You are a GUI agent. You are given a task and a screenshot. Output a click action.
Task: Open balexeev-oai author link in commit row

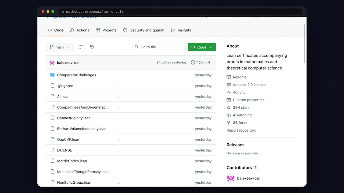[x=68, y=63]
